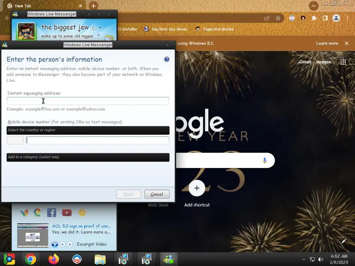355x266 pixels.
Task: Go to next Escargot video item
Action: [x=70, y=244]
